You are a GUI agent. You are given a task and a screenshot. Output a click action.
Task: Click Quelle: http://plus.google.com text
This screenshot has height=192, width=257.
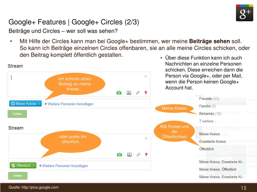(33, 187)
